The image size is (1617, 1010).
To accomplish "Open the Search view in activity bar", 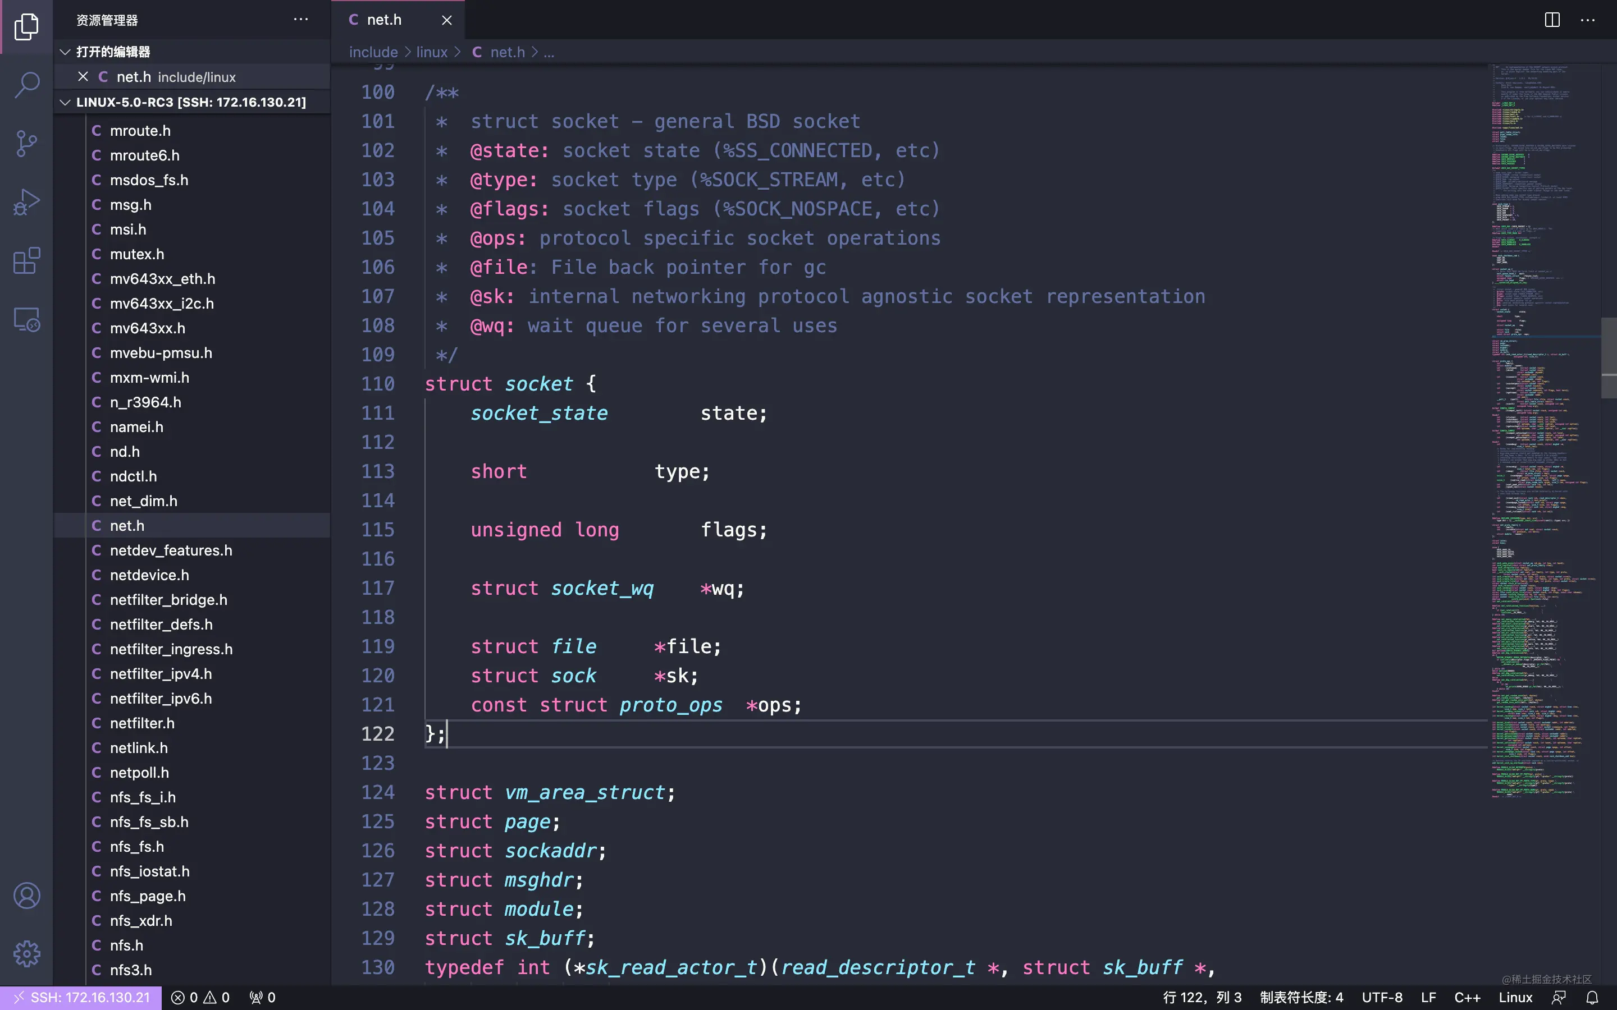I will tap(27, 85).
